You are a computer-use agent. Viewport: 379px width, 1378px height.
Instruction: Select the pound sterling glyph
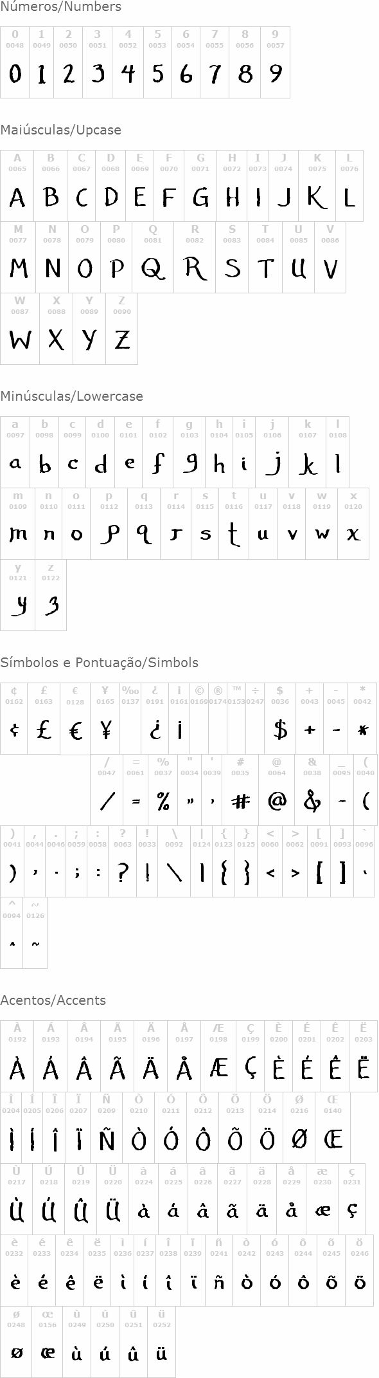44,730
